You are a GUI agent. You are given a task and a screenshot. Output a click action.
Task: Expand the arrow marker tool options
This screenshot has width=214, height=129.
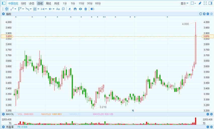(53, 9)
